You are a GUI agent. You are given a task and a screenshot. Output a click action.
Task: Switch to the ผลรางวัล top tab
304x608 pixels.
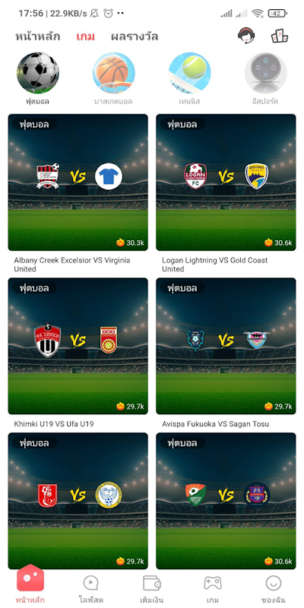coord(135,36)
